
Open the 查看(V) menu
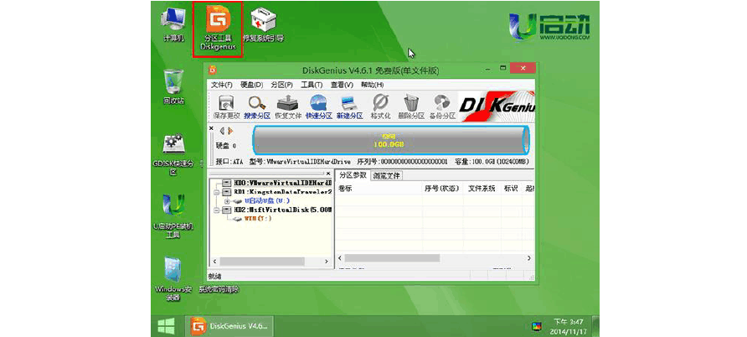pos(342,85)
